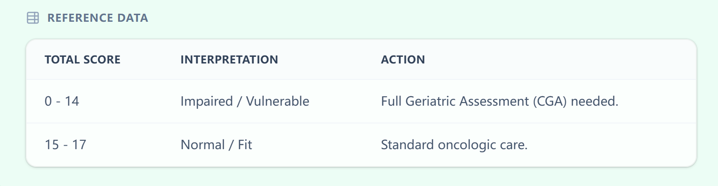
Task: Click the number 14 in the score column
Action: point(72,101)
